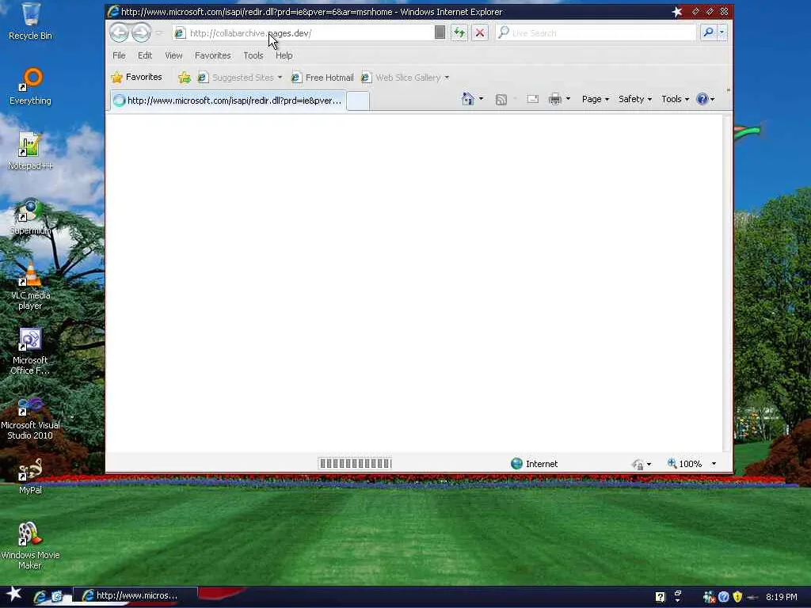Open the Windows Movie Maker shortcut

31,545
